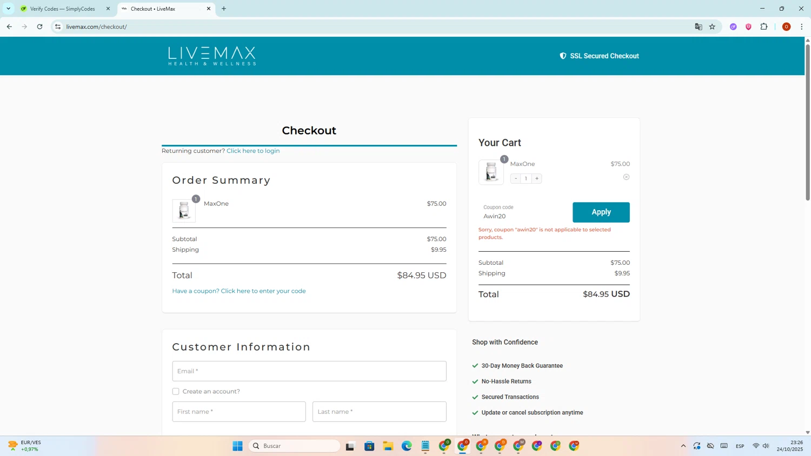Click Have a coupon enter code link

click(239, 291)
